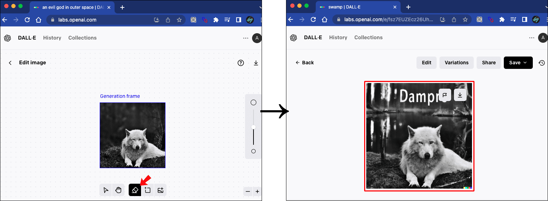Bookmark page with star in swamp window
The height and width of the screenshot is (201, 548).
[x=465, y=19]
